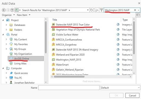Click layer icon of Vegetation Map row
This screenshot has height=99, width=141.
(53, 30)
